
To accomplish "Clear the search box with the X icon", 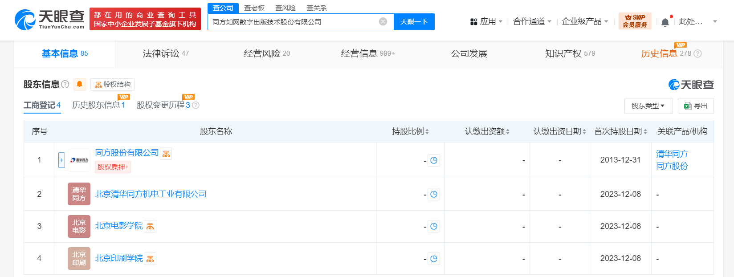I will click(383, 21).
